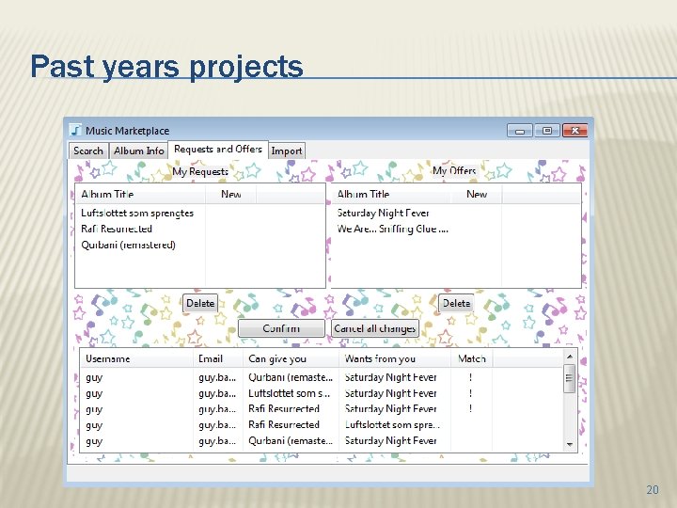Image resolution: width=677 pixels, height=508 pixels.
Task: Open the Import tab
Action: 287,151
